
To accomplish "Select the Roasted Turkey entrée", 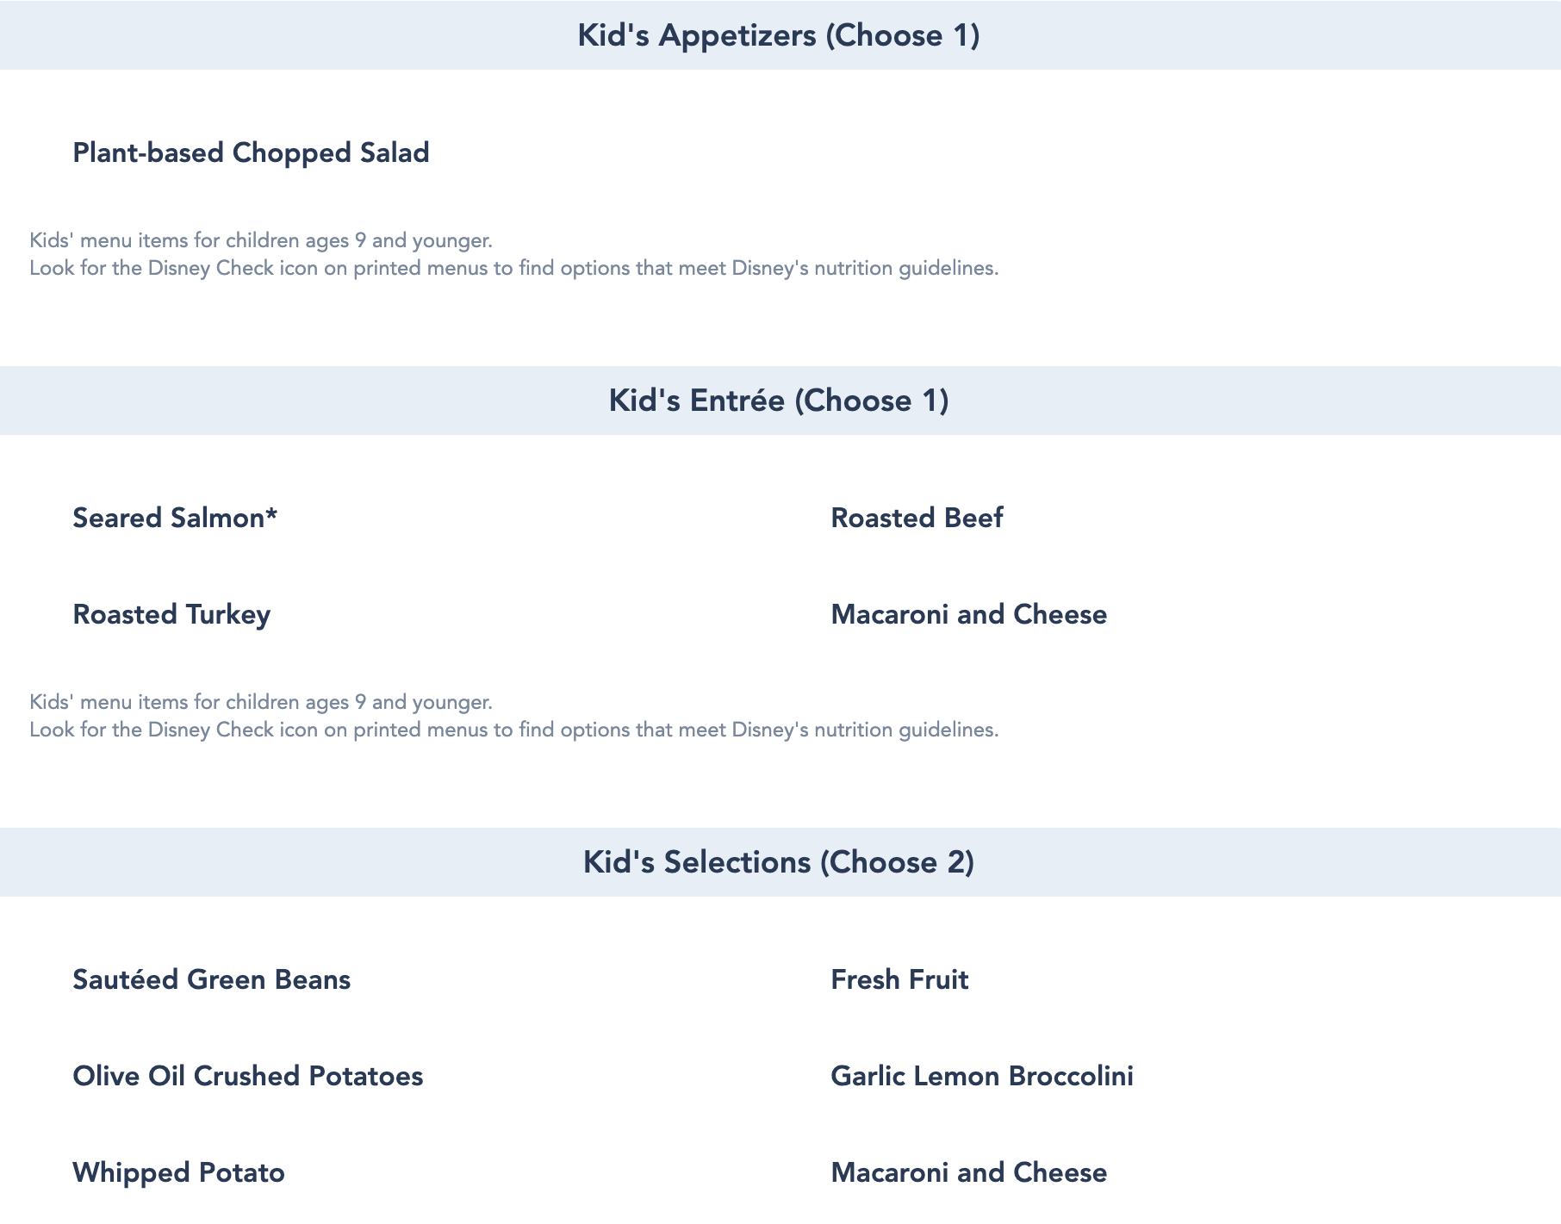I will point(171,614).
